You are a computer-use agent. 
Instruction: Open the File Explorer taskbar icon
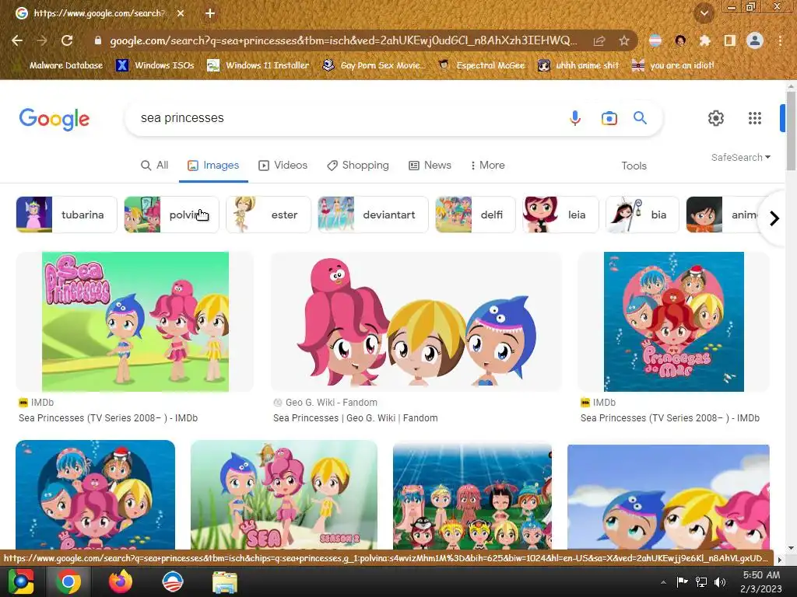225,581
